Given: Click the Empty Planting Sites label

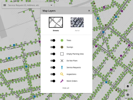Looking at the screenshot, I should pos(75,54).
